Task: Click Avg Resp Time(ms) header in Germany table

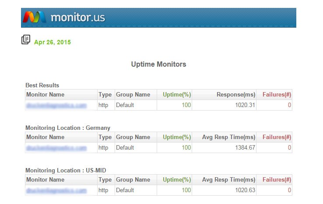Action: coord(228,137)
